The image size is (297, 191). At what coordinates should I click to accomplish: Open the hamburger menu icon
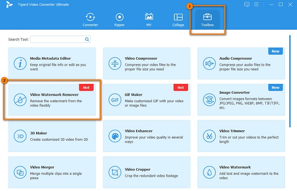point(256,4)
